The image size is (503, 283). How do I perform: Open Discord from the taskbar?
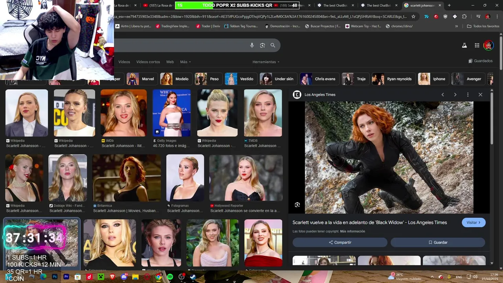[124, 277]
